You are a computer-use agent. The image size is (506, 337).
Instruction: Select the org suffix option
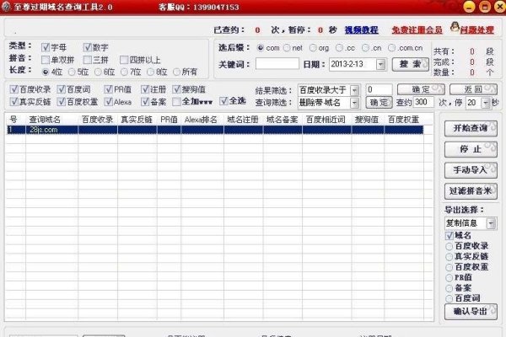313,48
